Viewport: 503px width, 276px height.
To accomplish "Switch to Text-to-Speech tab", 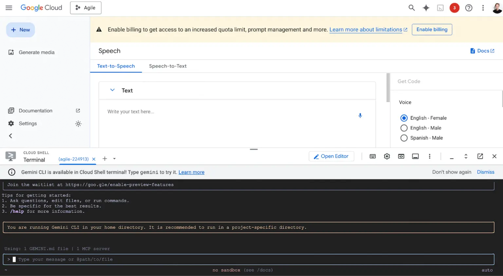I will coord(116,66).
